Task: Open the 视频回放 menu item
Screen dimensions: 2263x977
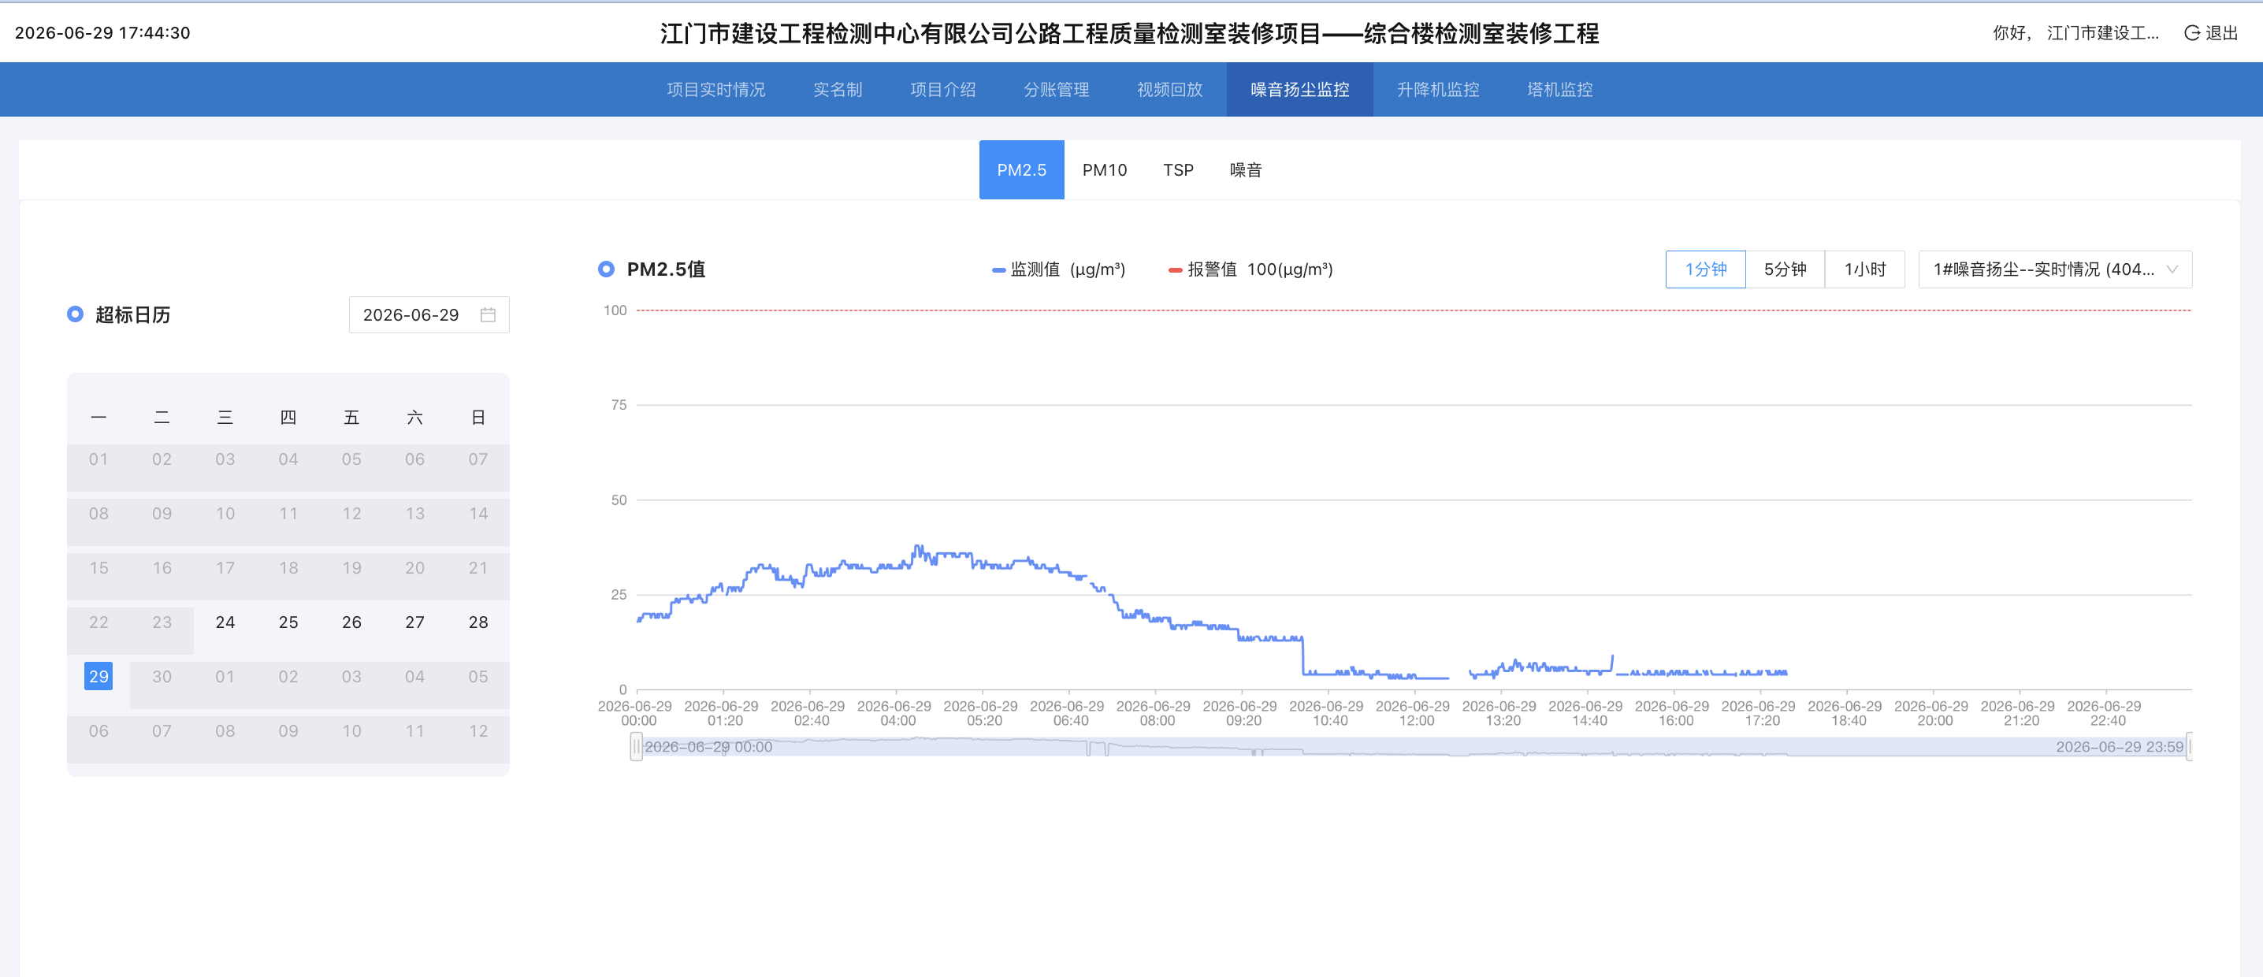Action: (x=1169, y=90)
